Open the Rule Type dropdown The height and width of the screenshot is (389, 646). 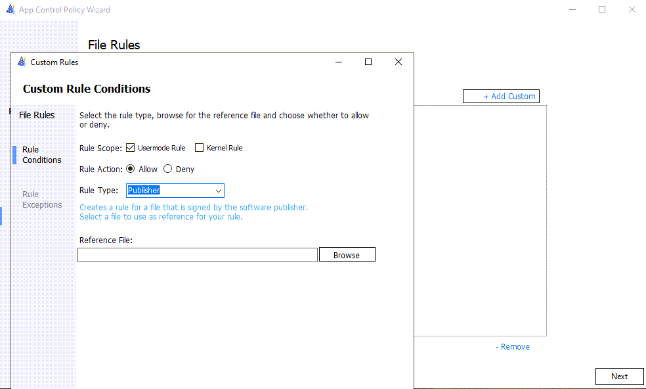(x=175, y=190)
